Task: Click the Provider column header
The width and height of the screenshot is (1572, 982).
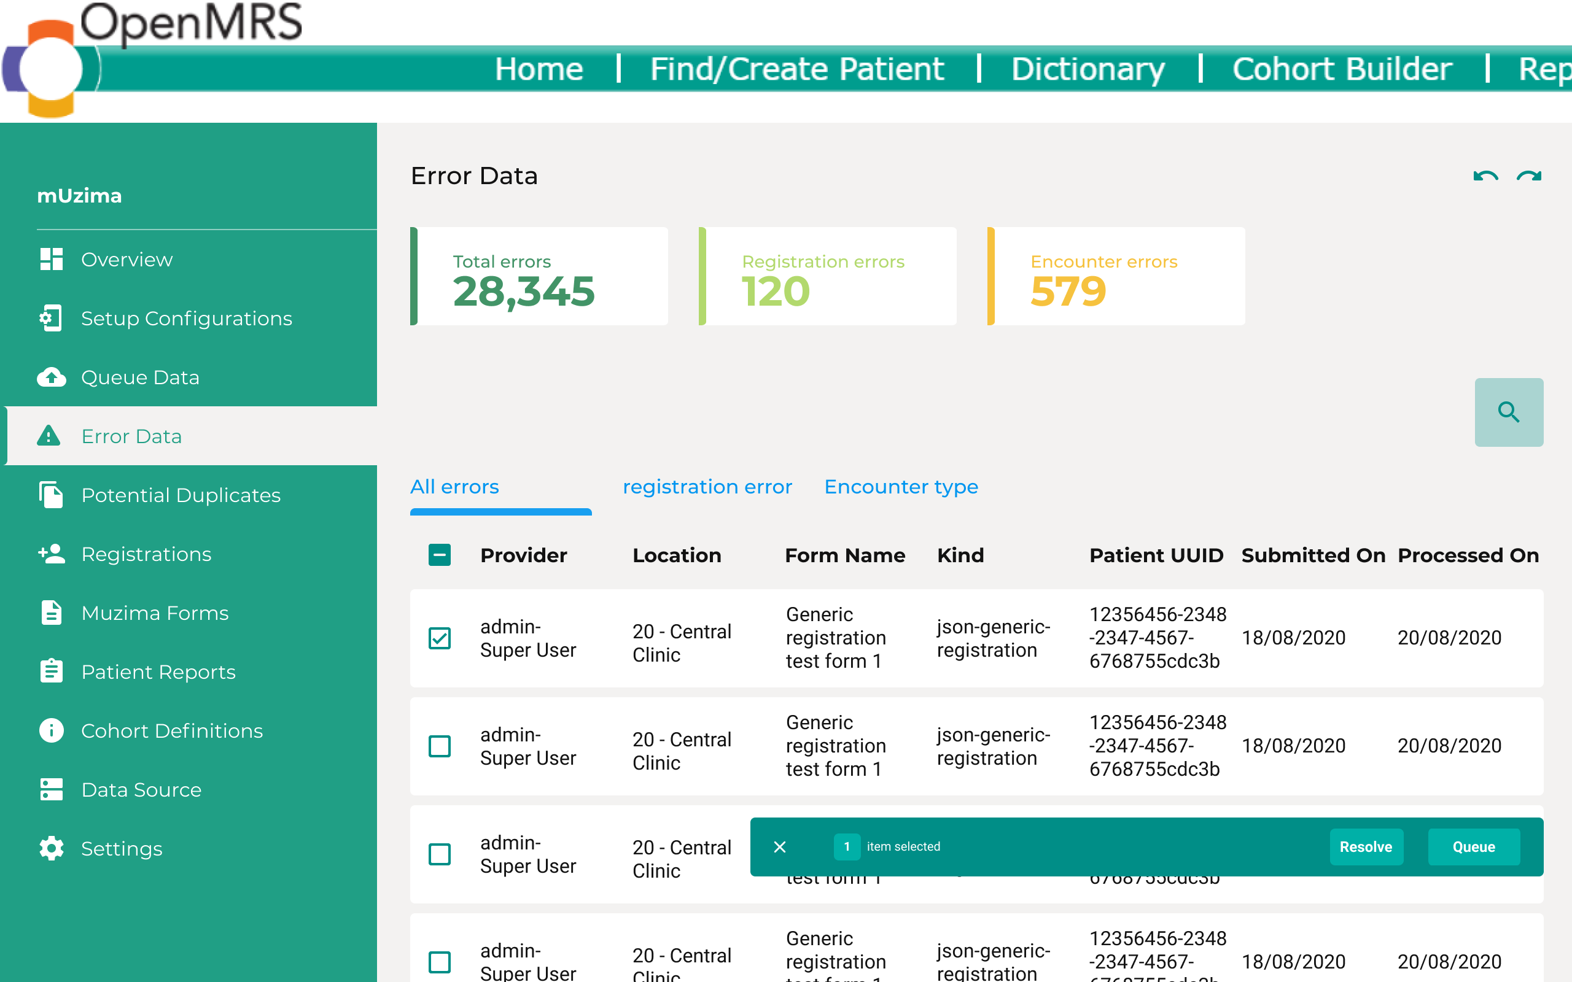Action: pyautogui.click(x=524, y=555)
